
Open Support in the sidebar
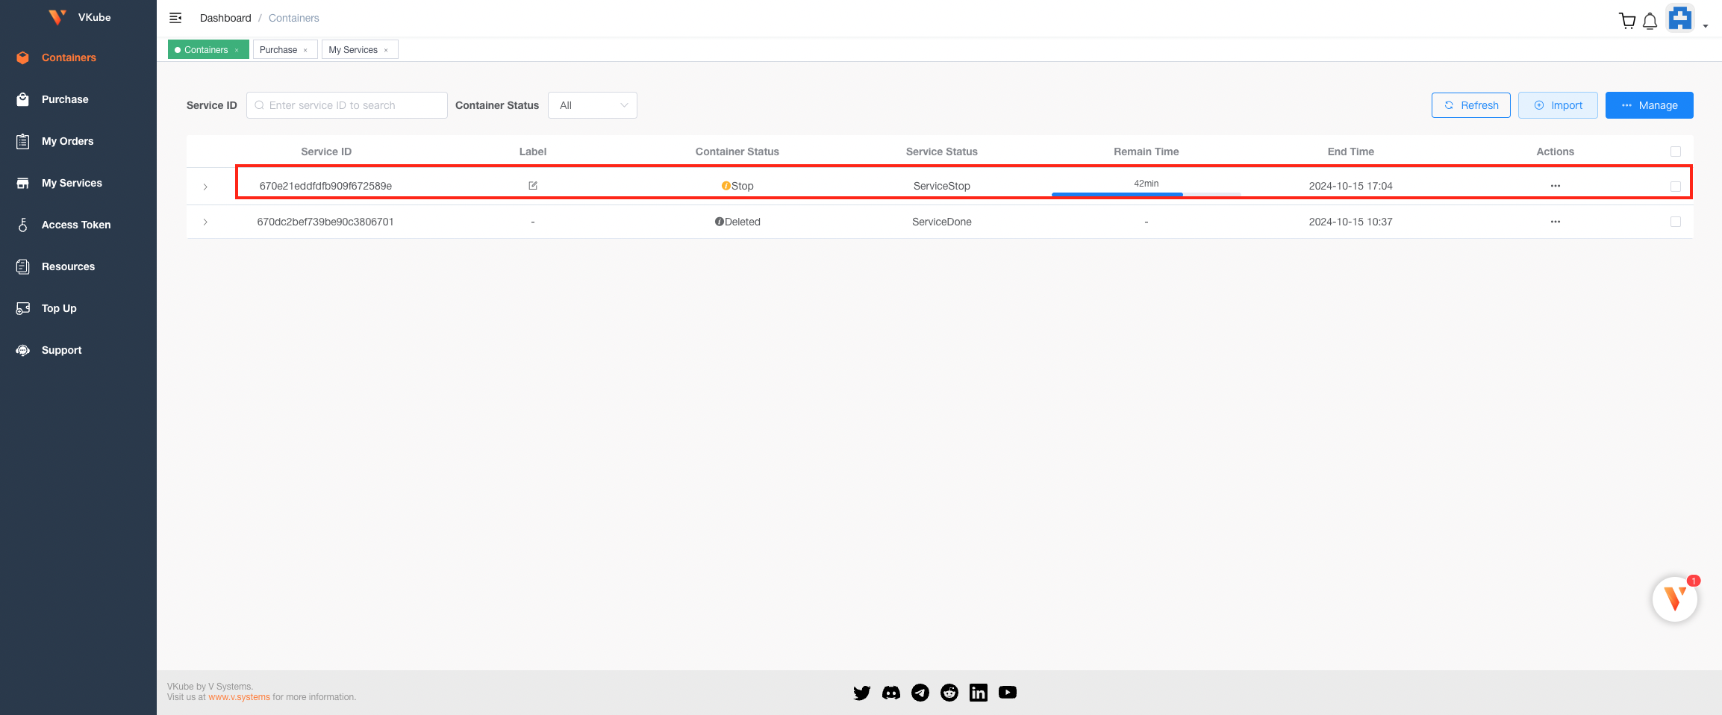coord(61,350)
